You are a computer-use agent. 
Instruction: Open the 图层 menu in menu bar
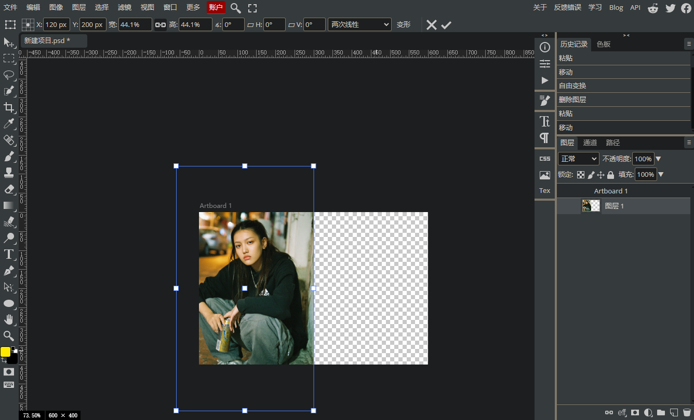point(79,7)
